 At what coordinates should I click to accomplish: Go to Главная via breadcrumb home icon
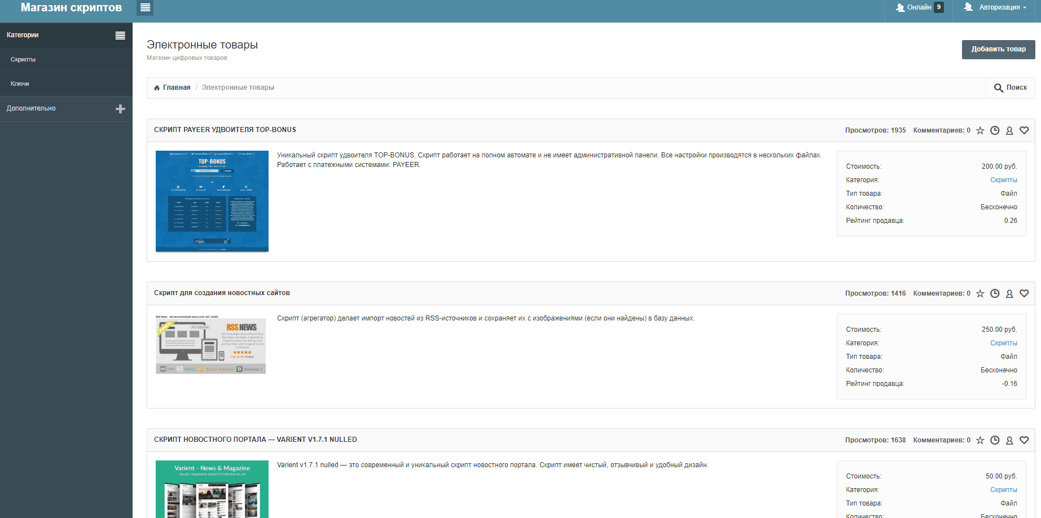pos(157,88)
